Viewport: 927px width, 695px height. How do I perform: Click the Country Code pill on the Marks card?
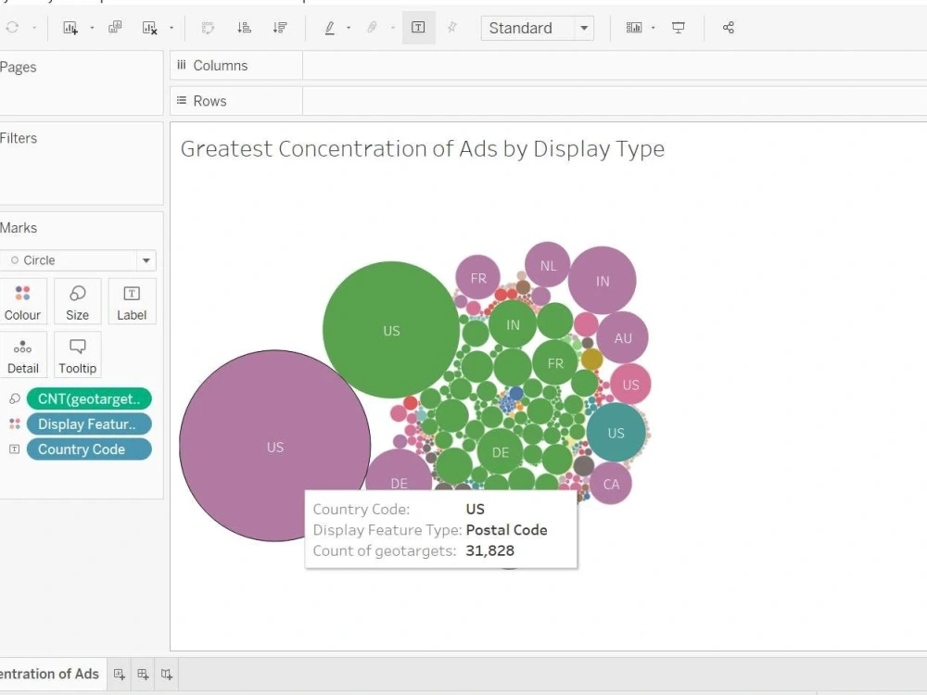(88, 449)
